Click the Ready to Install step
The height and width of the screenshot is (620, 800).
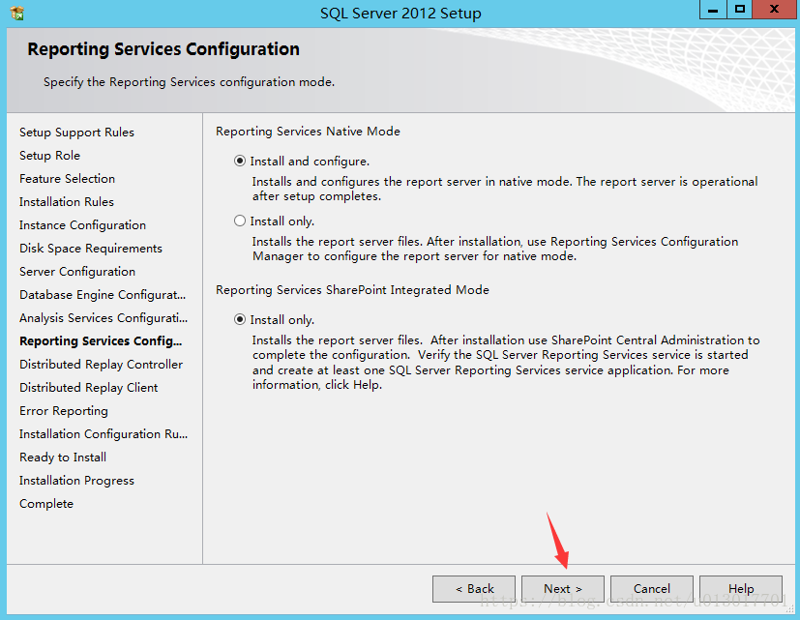pos(63,458)
